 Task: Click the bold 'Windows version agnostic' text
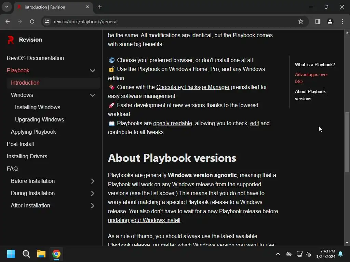pyautogui.click(x=202, y=175)
